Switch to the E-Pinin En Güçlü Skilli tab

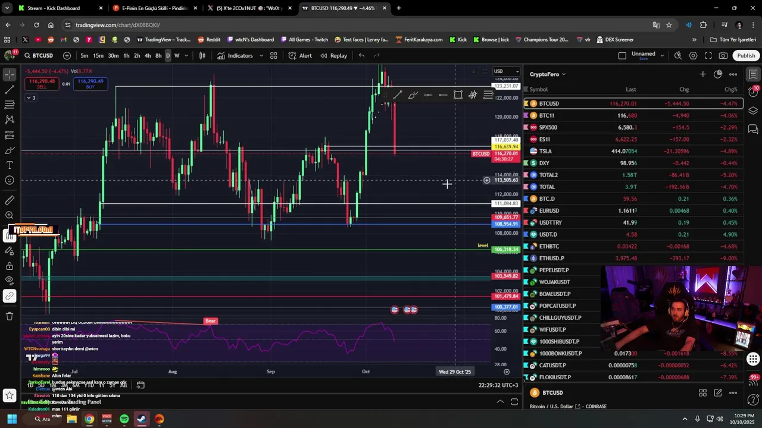(x=154, y=8)
